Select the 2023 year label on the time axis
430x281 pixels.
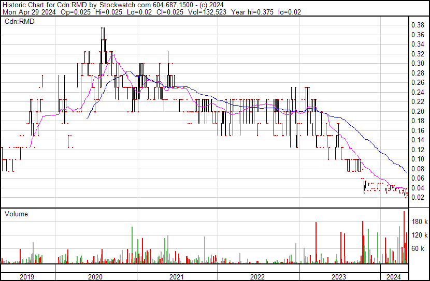point(339,277)
